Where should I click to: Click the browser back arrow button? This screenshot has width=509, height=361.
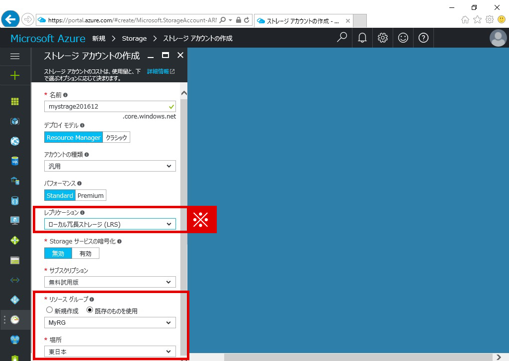10,19
